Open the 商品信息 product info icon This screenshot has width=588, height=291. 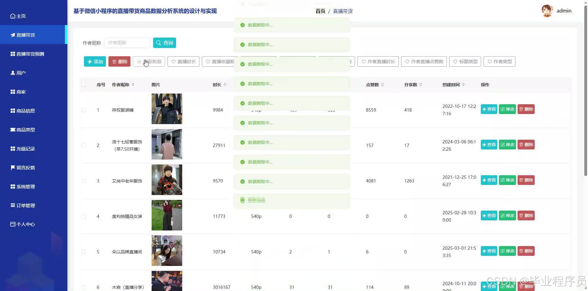tap(13, 111)
